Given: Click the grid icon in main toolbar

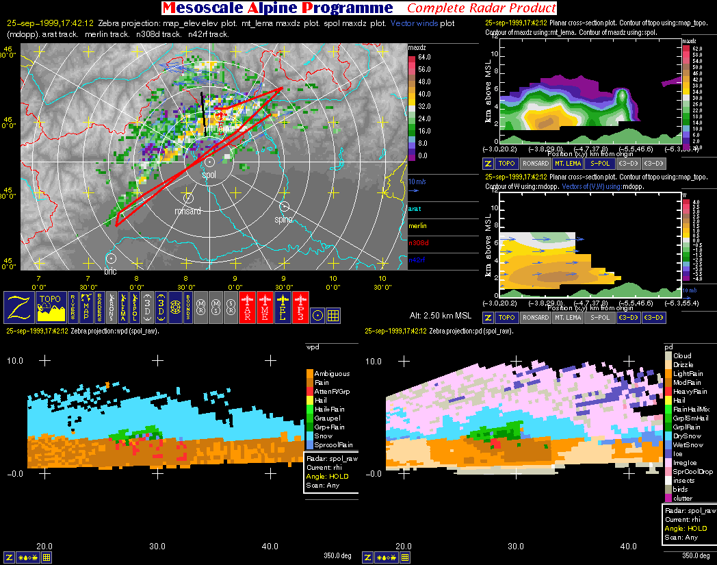Looking at the screenshot, I should click(333, 315).
